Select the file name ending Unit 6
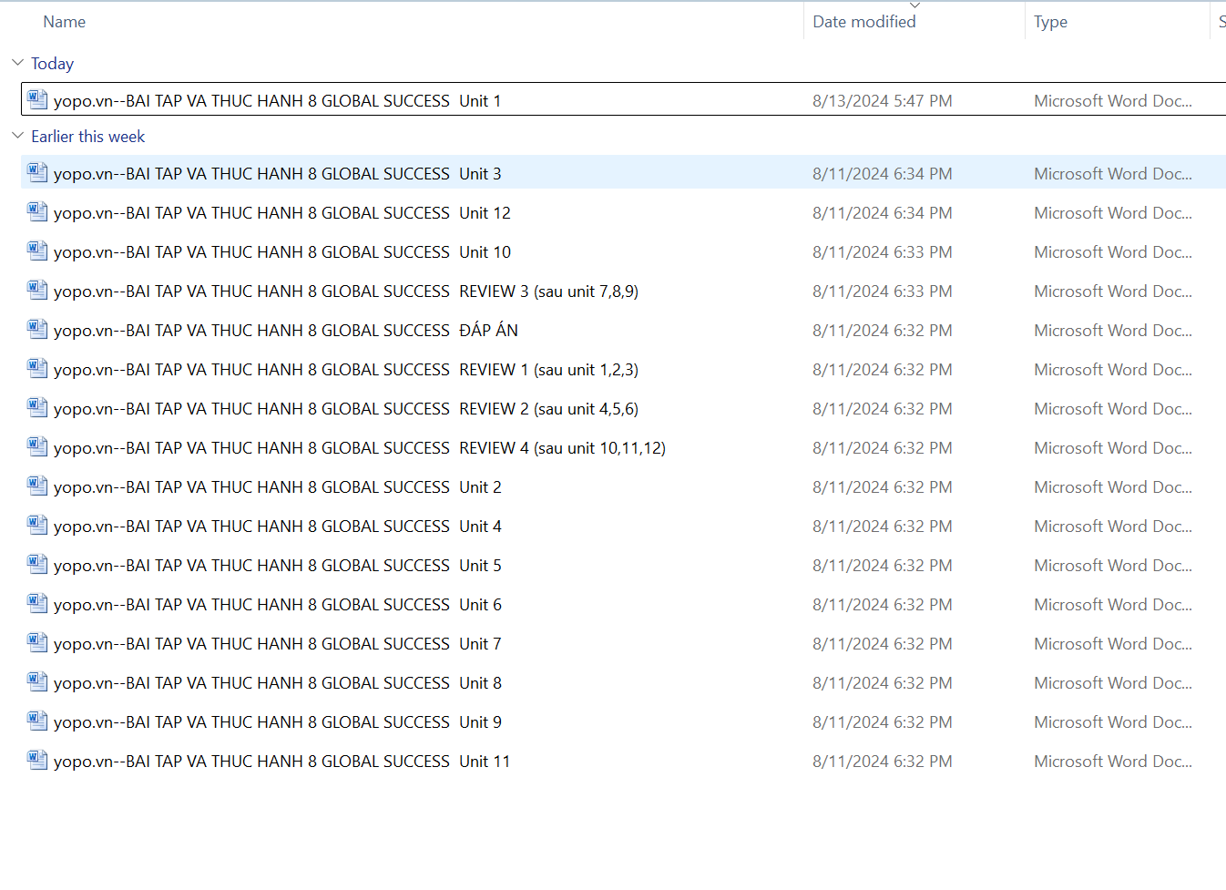Image resolution: width=1226 pixels, height=890 pixels. coord(277,605)
